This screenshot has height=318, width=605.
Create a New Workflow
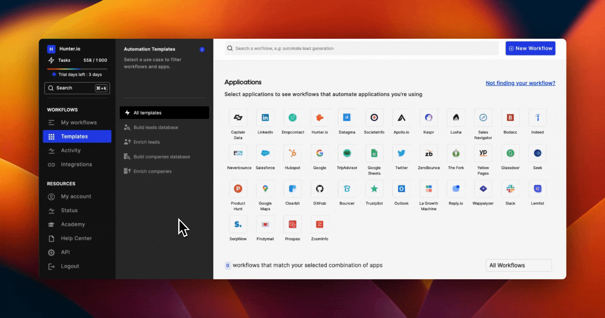(x=530, y=49)
